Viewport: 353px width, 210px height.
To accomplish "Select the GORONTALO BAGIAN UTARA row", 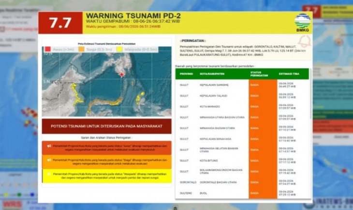I will (242, 182).
